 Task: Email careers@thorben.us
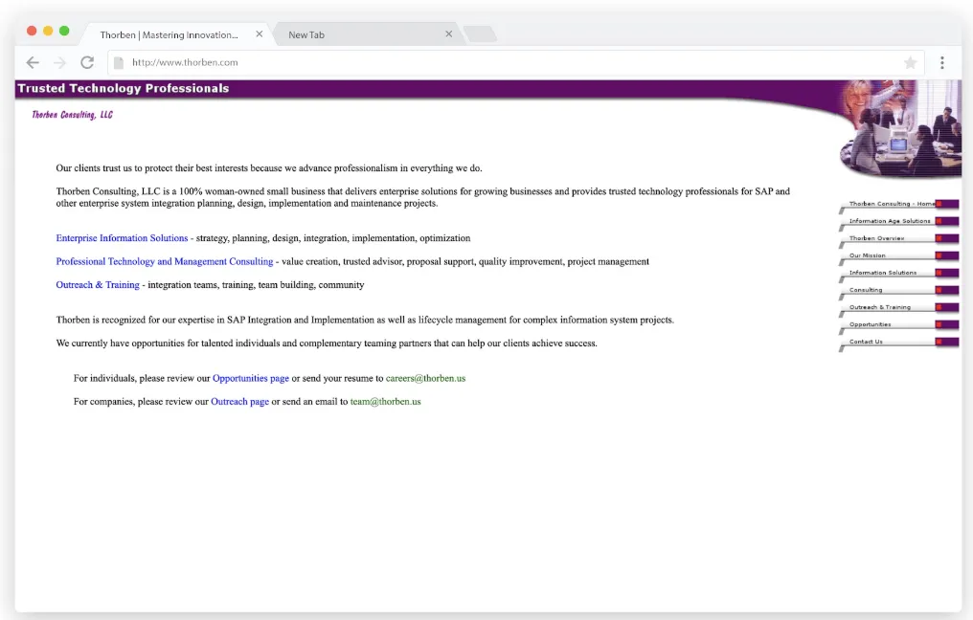click(425, 378)
